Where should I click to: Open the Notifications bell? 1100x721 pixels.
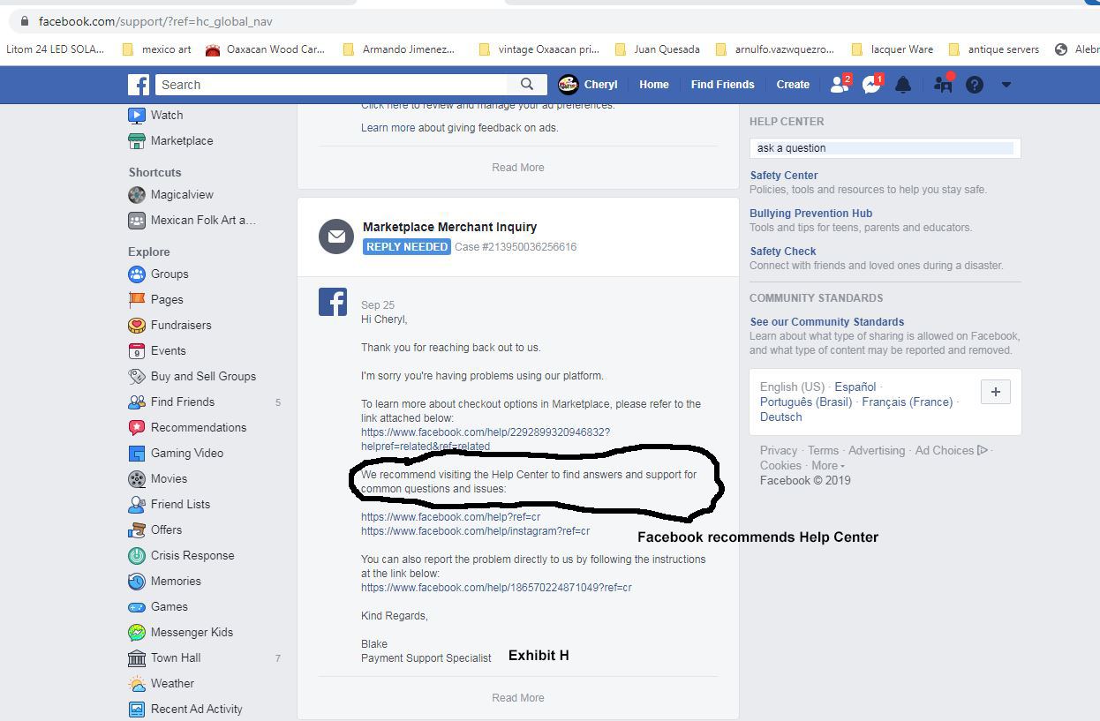(x=903, y=85)
